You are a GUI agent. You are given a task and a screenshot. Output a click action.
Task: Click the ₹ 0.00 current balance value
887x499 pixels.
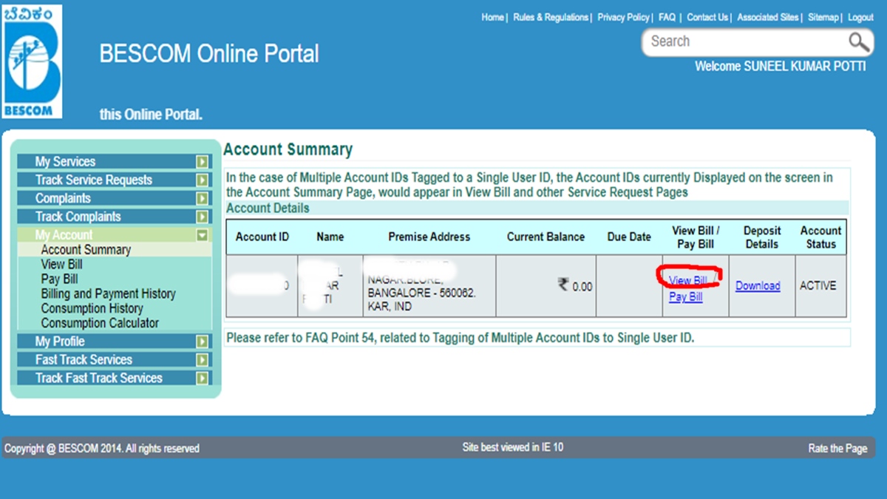tap(575, 286)
